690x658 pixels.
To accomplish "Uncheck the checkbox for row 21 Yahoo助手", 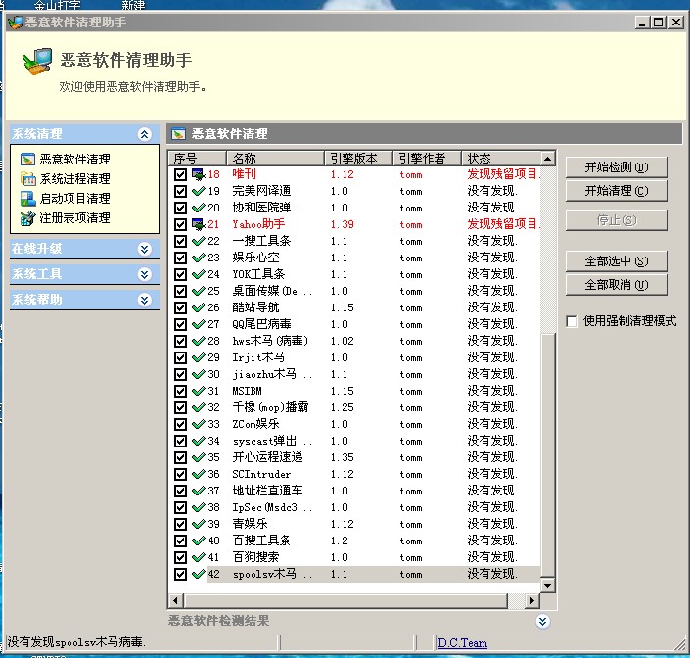I will (x=180, y=224).
